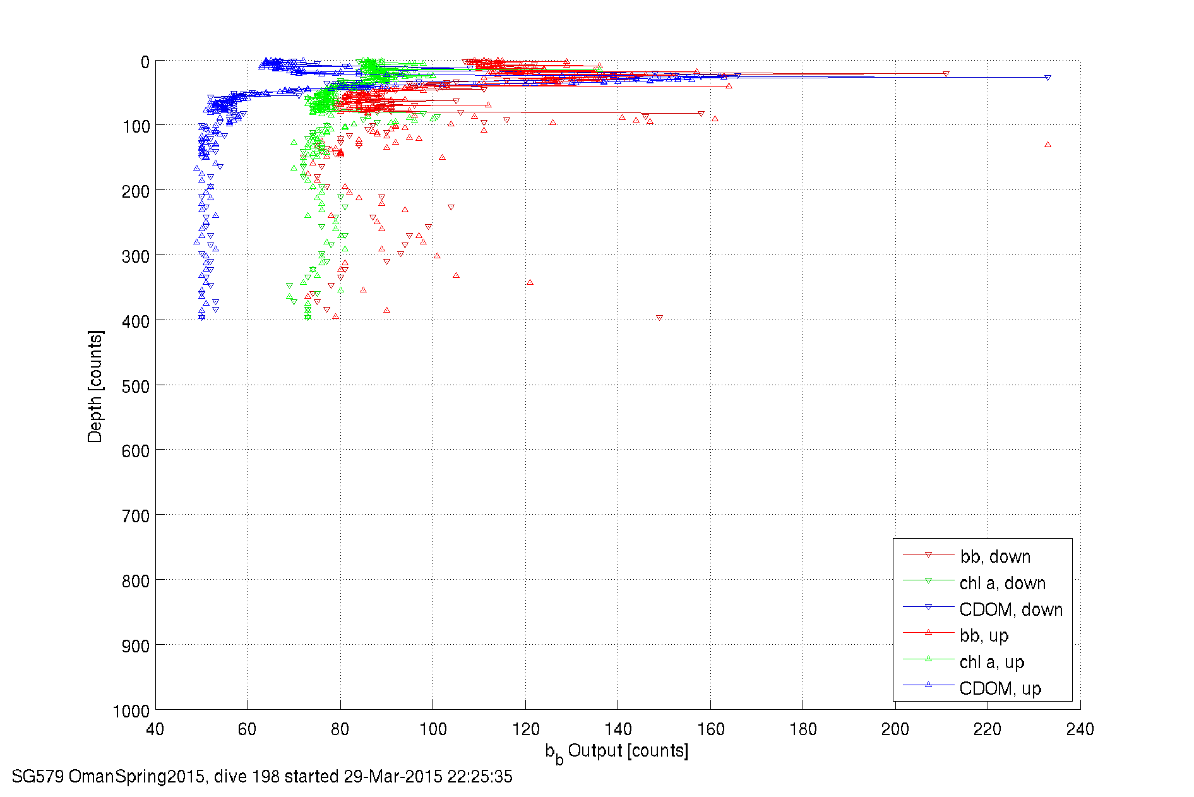Click the y-axis tick label 700
The width and height of the screenshot is (1194, 797).
136,517
